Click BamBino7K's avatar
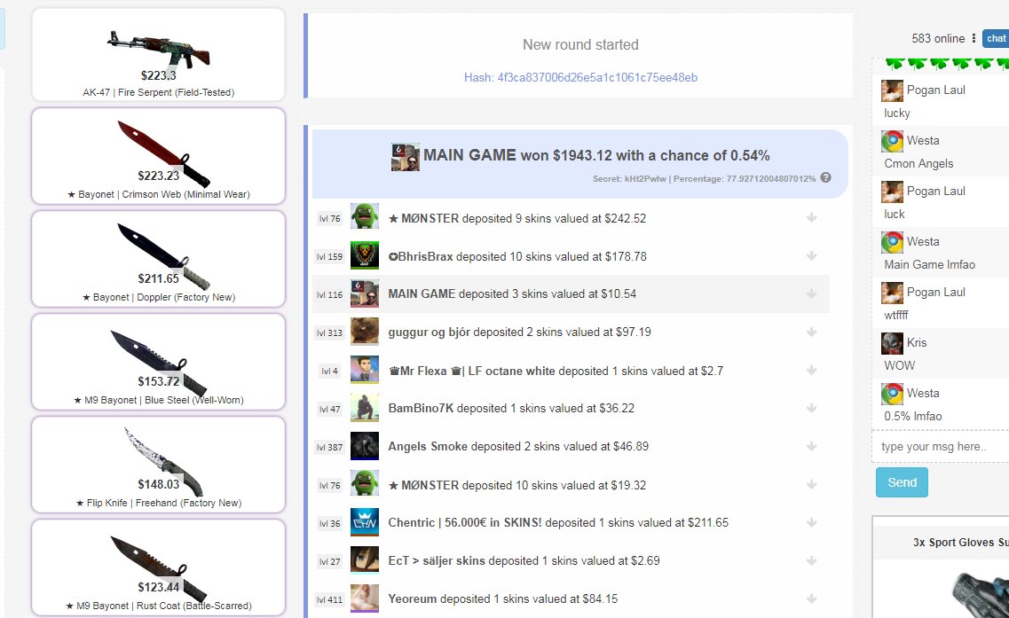1009x618 pixels. [x=364, y=408]
